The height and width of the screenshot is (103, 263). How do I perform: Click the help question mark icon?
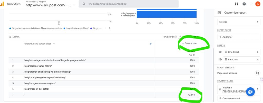click(x=244, y=4)
